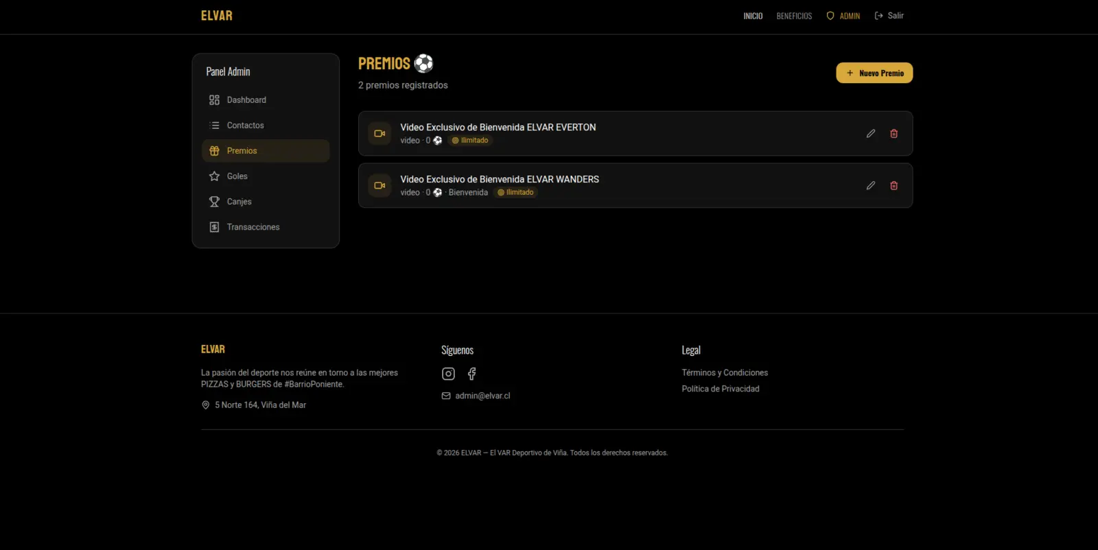Screen dimensions: 1098x550
Task: Click the Ilimitado badge on WANDERS prize
Action: (515, 193)
